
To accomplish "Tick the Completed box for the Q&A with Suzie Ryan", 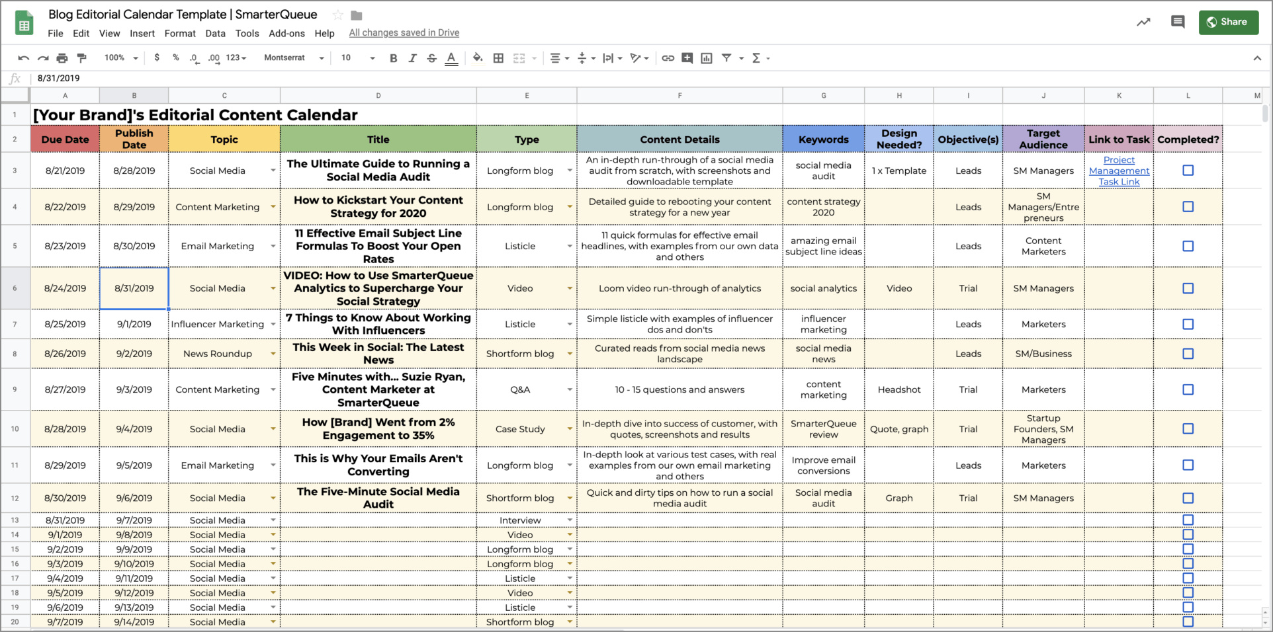I will coord(1188,389).
